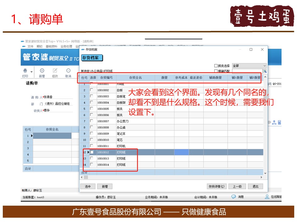The height and width of the screenshot is (222, 297).
Task: Click the search magnifier icon beside the filter box
Action: tap(265, 71)
